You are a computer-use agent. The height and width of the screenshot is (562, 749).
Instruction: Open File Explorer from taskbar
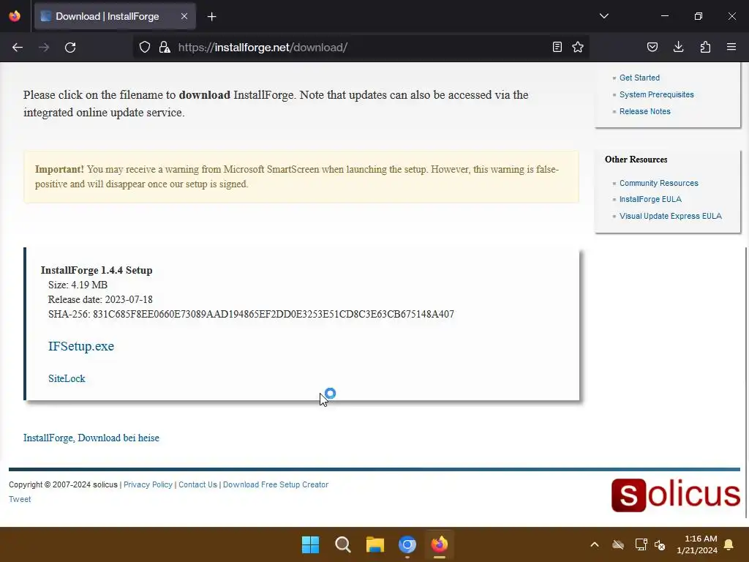pos(375,544)
